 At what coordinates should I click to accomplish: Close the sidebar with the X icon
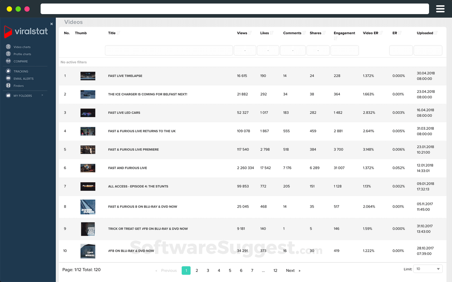pyautogui.click(x=52, y=24)
